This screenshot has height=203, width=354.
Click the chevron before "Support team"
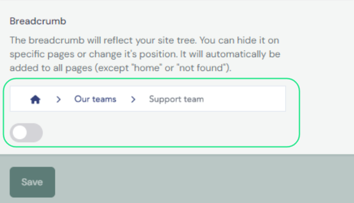(x=133, y=99)
